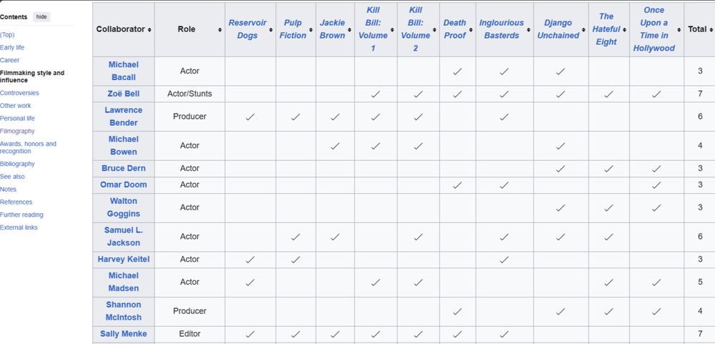Click sort arrows beside Death Proof header
Screen dimensions: 715x344
point(470,29)
